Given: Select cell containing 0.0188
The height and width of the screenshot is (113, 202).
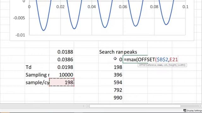Looking at the screenshot, I should pos(62,52).
